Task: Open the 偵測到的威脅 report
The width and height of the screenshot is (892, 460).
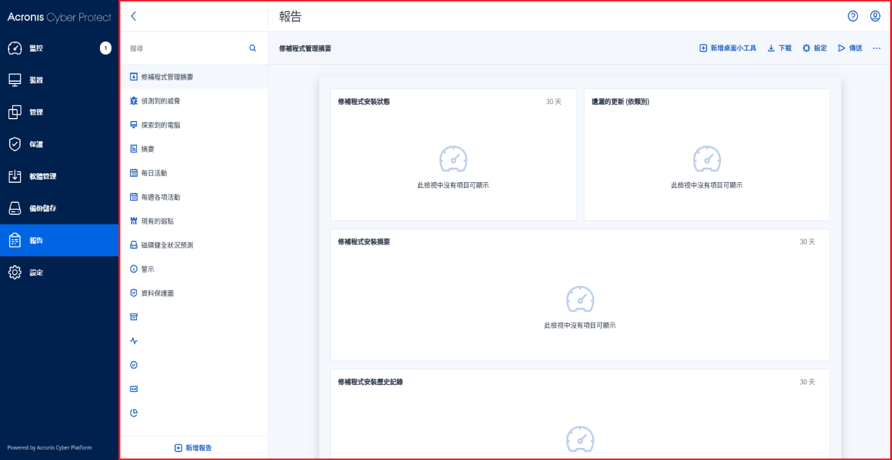Action: click(194, 101)
